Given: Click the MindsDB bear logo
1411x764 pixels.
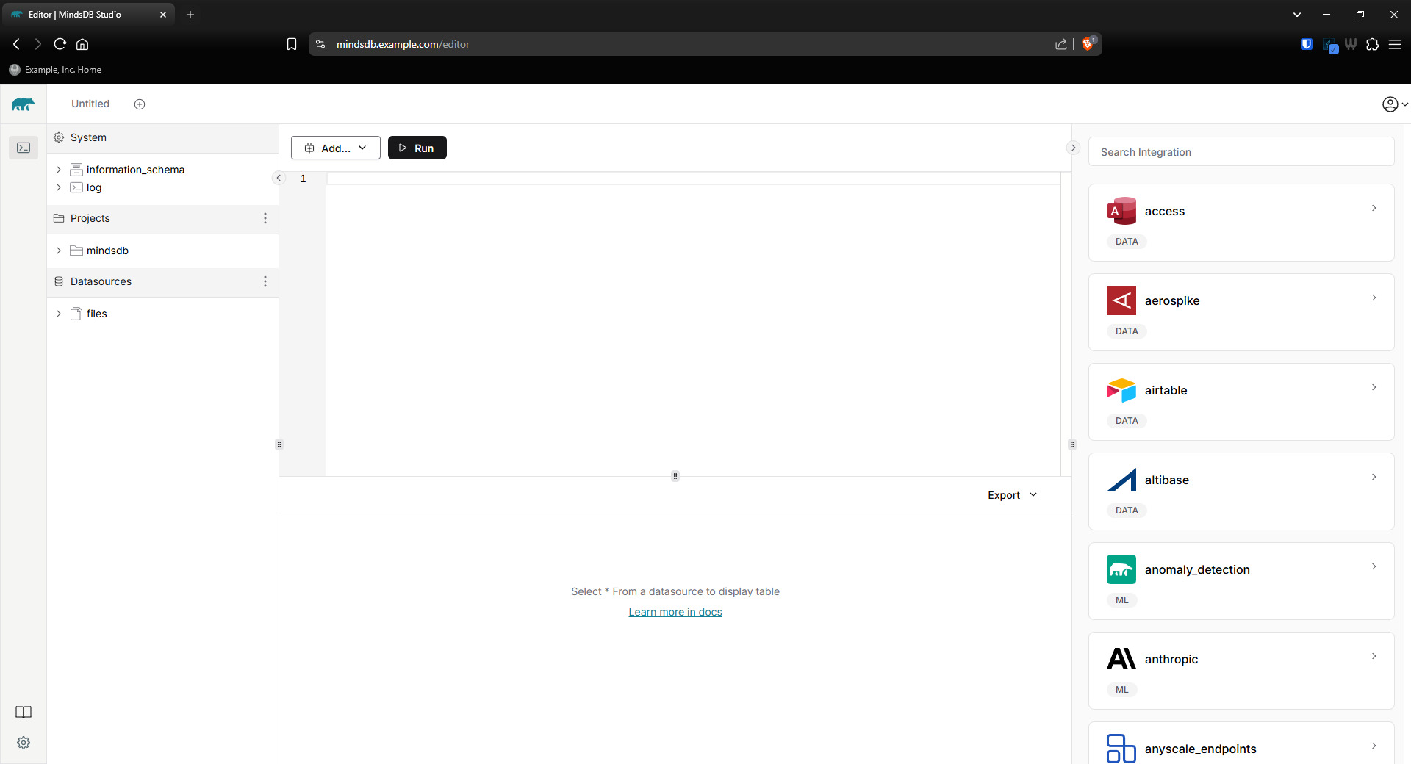Looking at the screenshot, I should coord(23,104).
